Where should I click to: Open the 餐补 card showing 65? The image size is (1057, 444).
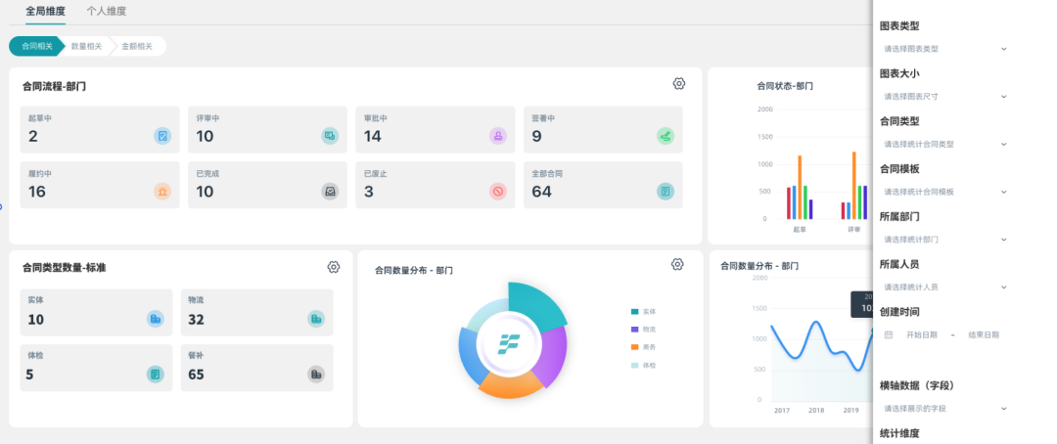tap(257, 368)
